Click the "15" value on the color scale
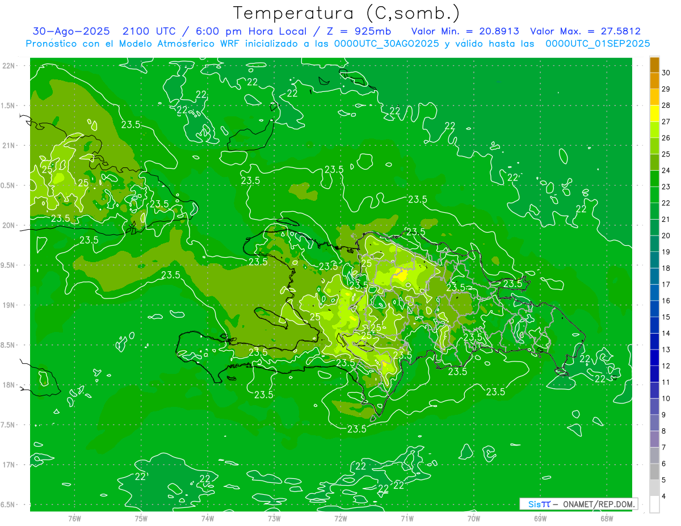 pyautogui.click(x=666, y=317)
